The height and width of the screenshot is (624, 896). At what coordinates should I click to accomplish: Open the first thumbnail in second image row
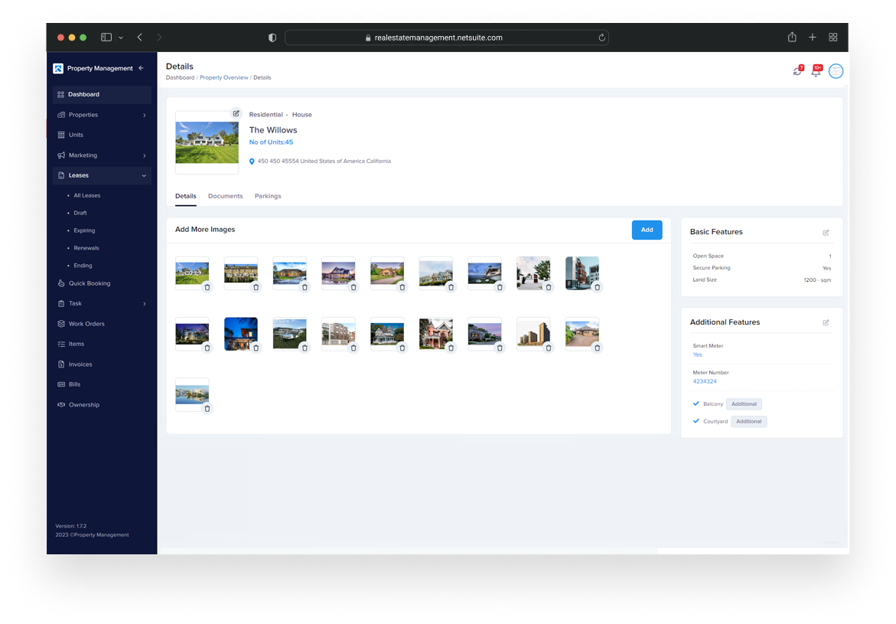point(192,334)
